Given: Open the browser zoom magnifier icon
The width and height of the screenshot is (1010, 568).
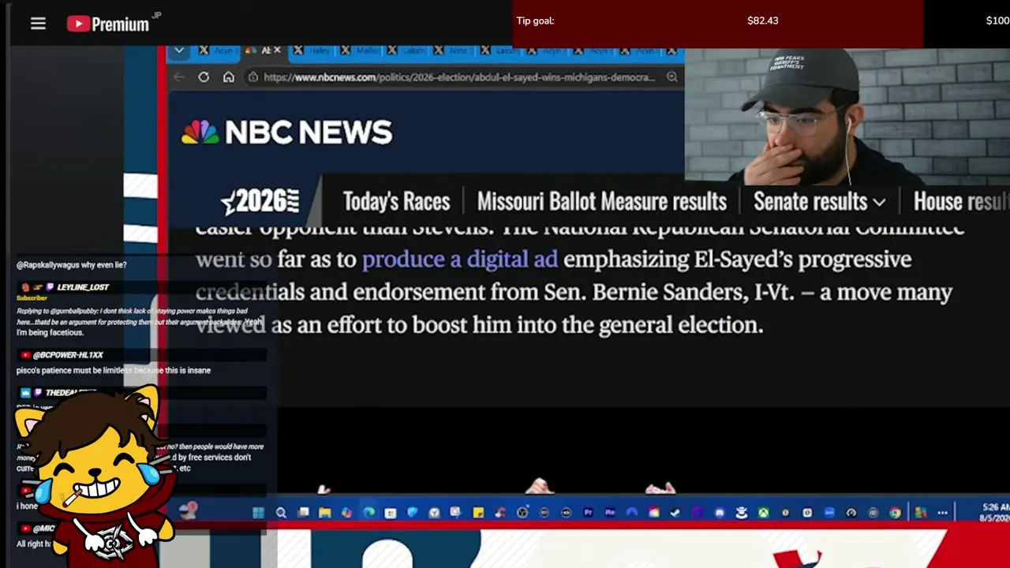Looking at the screenshot, I should click(672, 77).
